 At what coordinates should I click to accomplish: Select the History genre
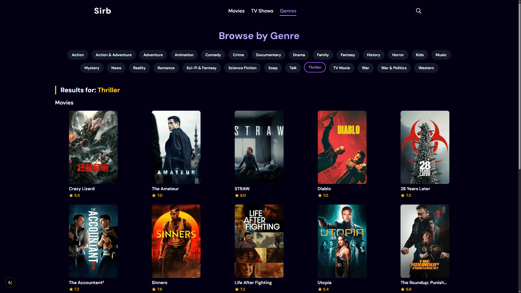373,55
